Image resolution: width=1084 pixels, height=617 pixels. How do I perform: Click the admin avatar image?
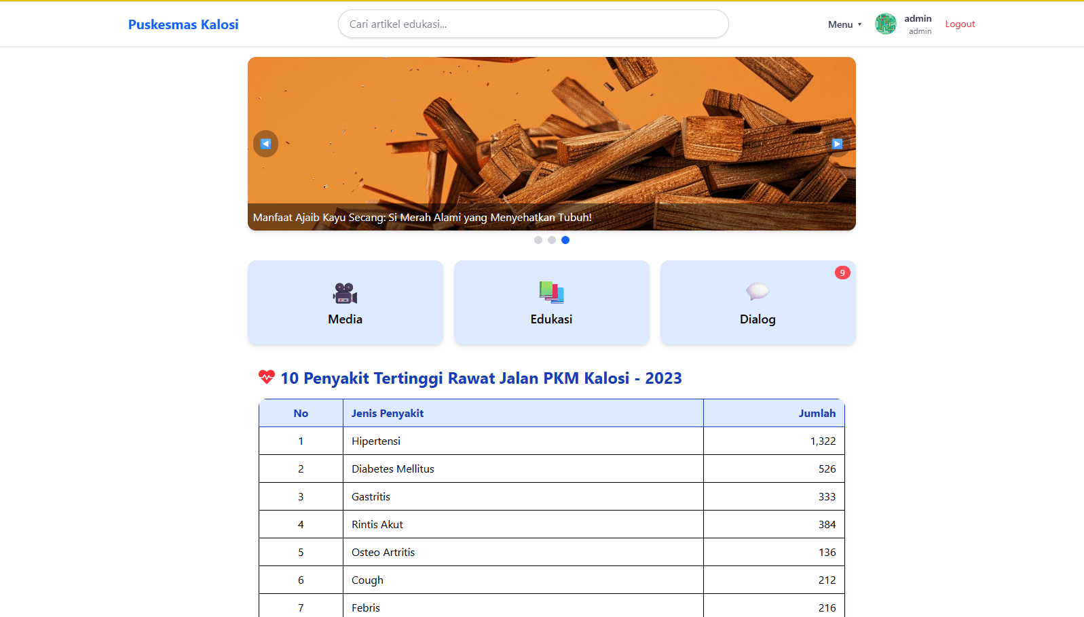coord(885,24)
